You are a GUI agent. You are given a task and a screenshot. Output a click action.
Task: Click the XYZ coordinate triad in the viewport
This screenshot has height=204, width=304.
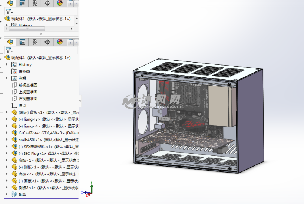pyautogui.click(x=89, y=190)
